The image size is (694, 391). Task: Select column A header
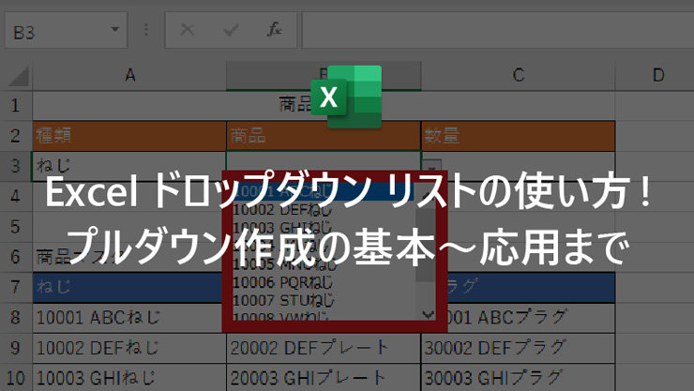click(129, 76)
